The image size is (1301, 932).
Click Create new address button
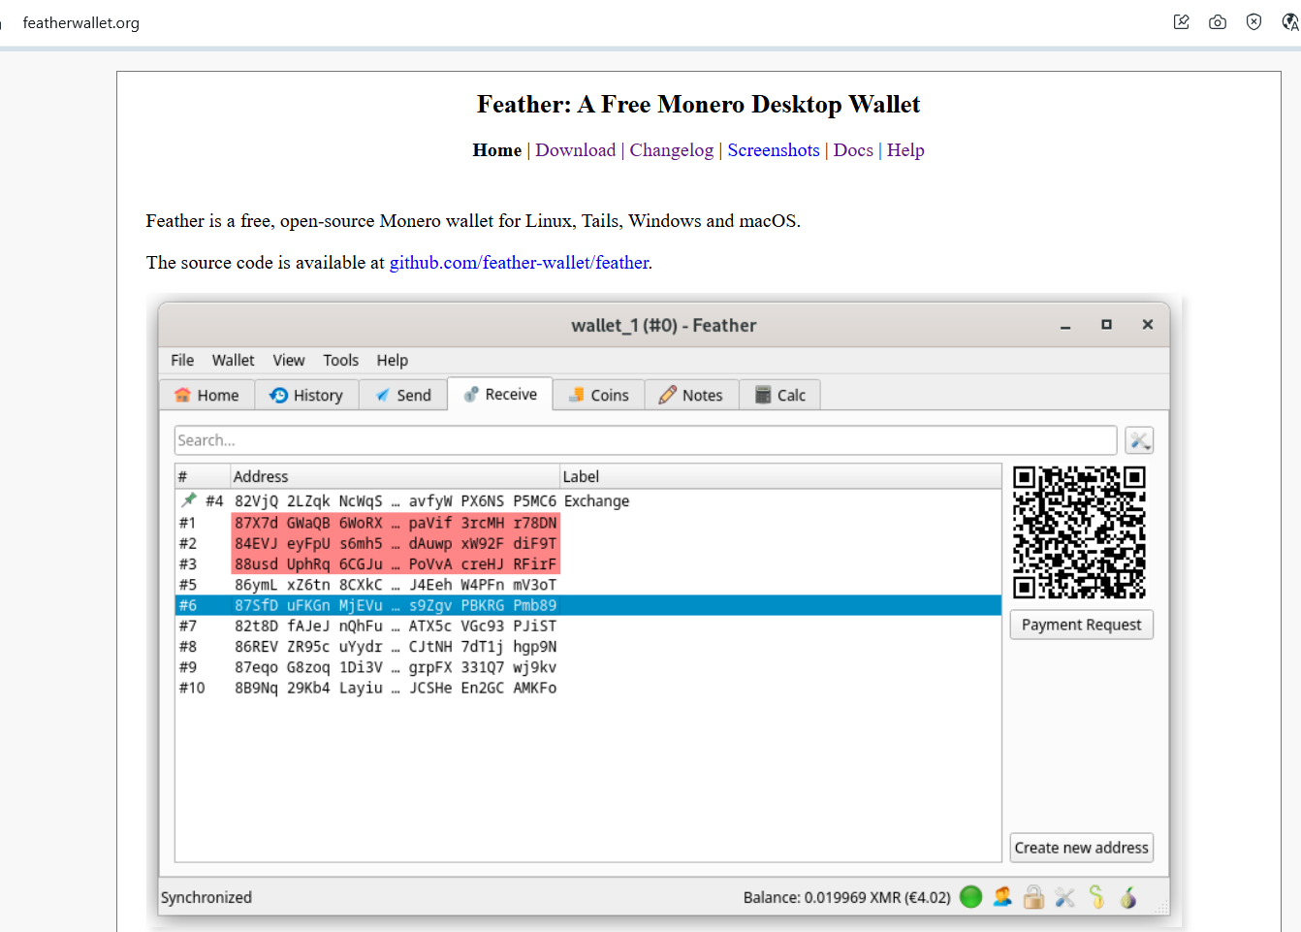(1081, 848)
